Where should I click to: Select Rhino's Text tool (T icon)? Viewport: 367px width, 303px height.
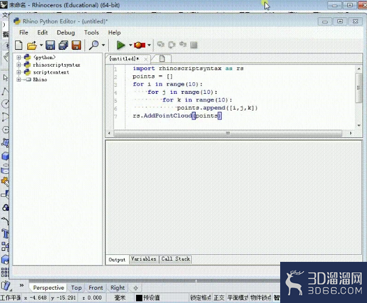[x=5, y=234]
